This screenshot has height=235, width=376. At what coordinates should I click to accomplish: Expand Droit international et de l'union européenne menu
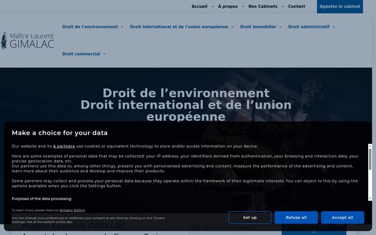[182, 27]
